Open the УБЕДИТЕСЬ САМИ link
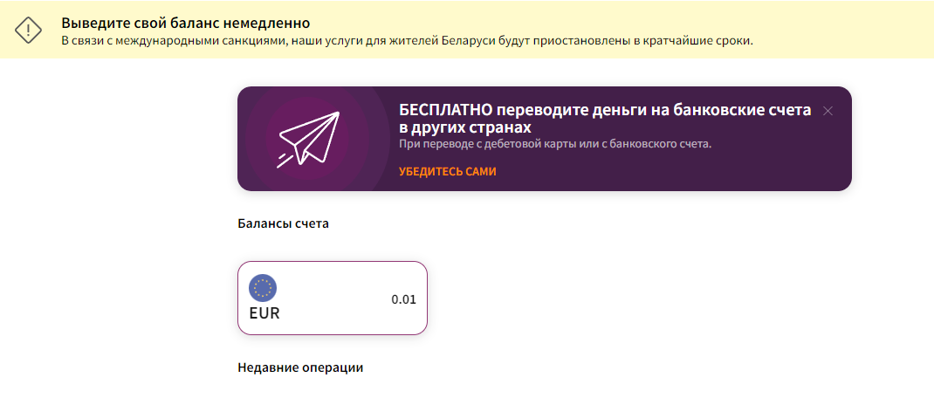 tap(448, 172)
